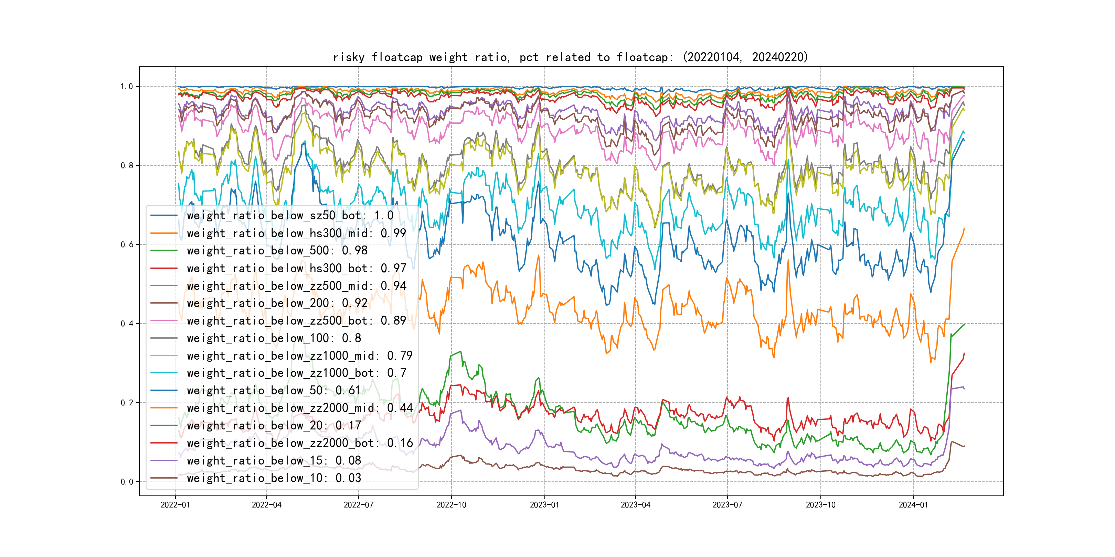Click the weight_ratio_below_50 legend label

pos(274,391)
